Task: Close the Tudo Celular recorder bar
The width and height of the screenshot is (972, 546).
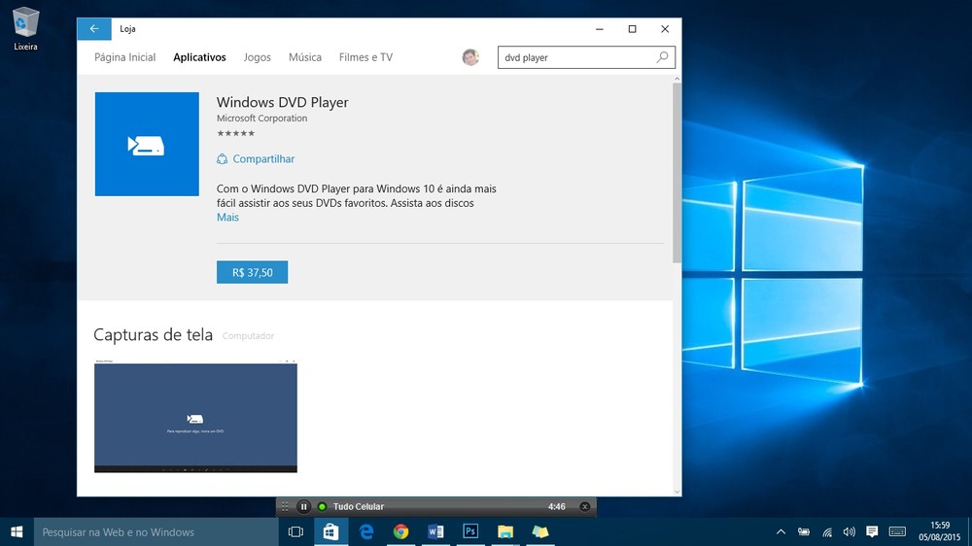Action: tap(584, 506)
